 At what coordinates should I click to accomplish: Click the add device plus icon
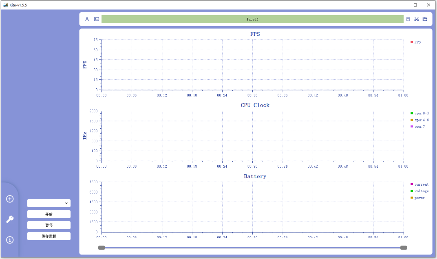(x=9, y=199)
